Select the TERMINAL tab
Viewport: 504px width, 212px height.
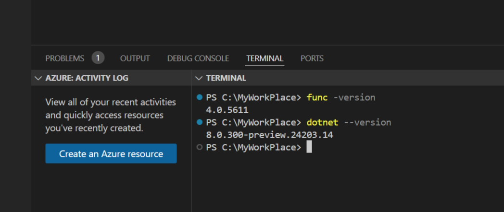tap(265, 58)
